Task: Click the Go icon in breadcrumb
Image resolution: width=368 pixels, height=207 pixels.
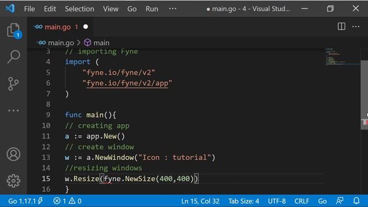Action: click(41, 43)
